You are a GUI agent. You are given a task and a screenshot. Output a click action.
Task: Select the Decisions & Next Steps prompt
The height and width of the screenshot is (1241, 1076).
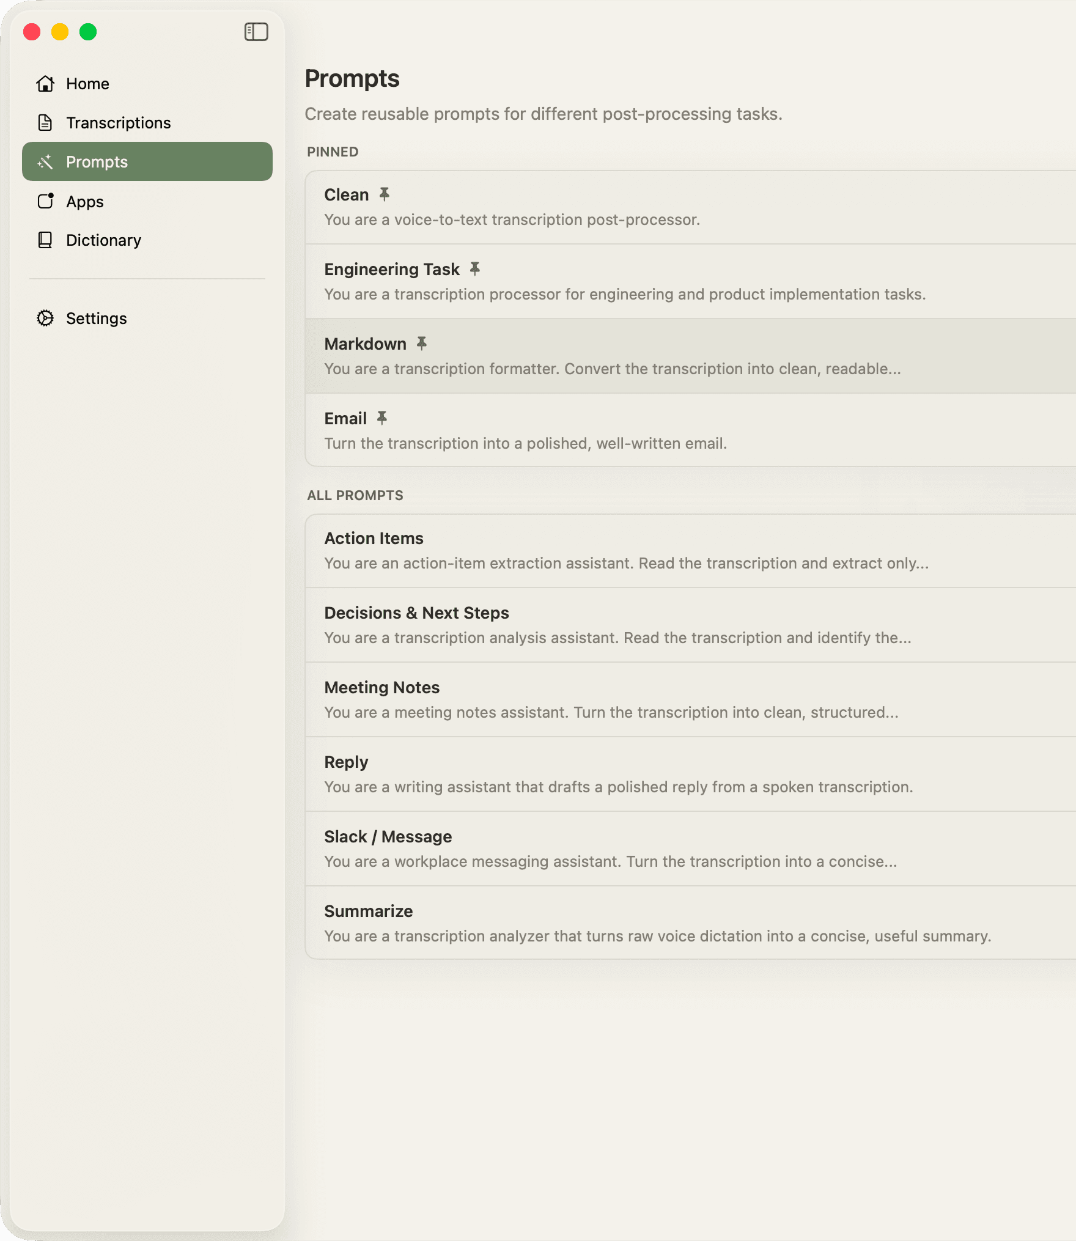672,625
